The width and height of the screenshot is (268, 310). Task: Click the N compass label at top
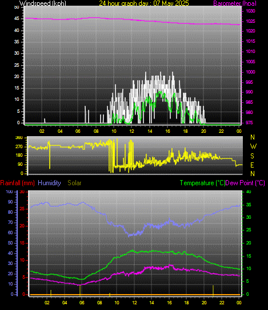pyautogui.click(x=253, y=137)
